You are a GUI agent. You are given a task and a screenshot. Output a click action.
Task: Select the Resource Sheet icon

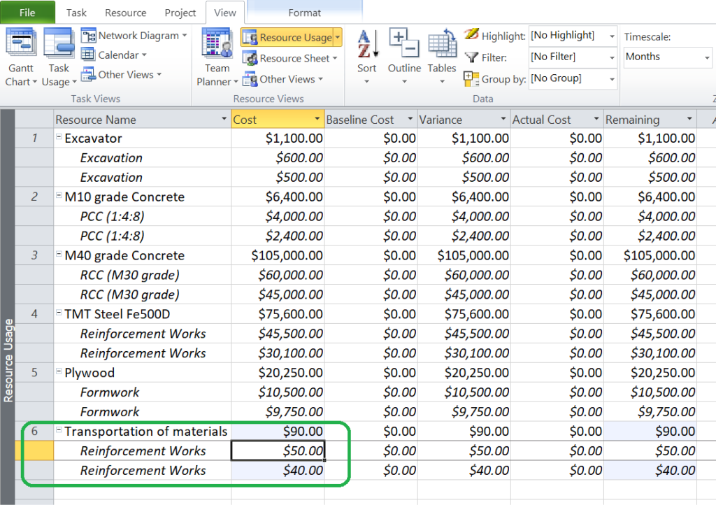(x=250, y=59)
